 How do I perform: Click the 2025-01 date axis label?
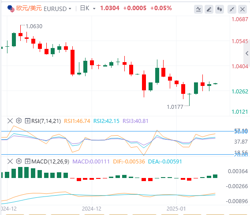coord(176,209)
